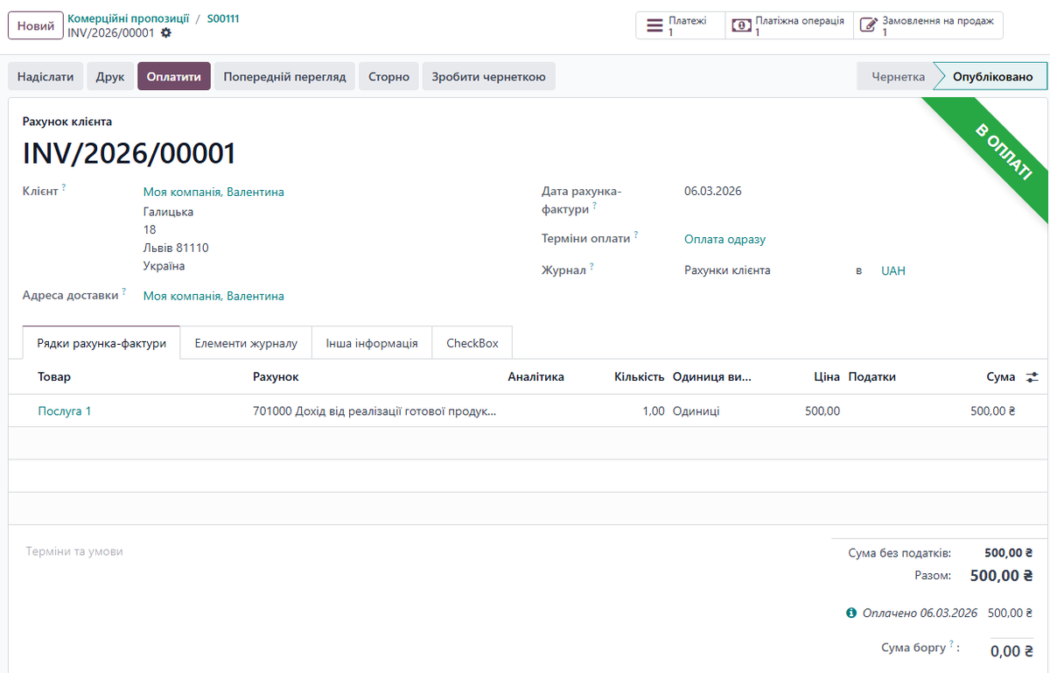1050x673 pixels.
Task: Select the Опубліковано status stage
Action: 991,77
